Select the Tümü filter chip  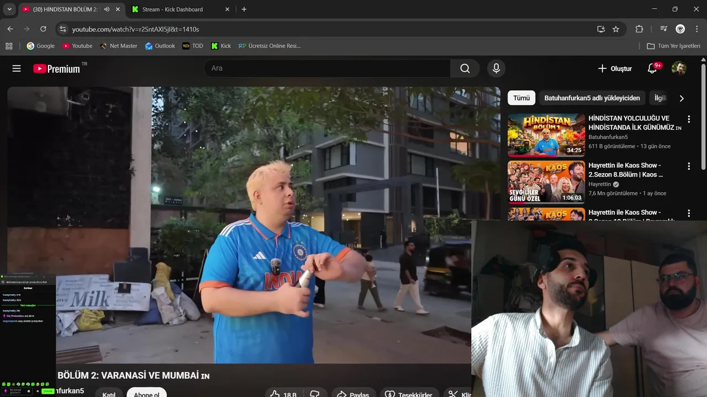coord(521,98)
